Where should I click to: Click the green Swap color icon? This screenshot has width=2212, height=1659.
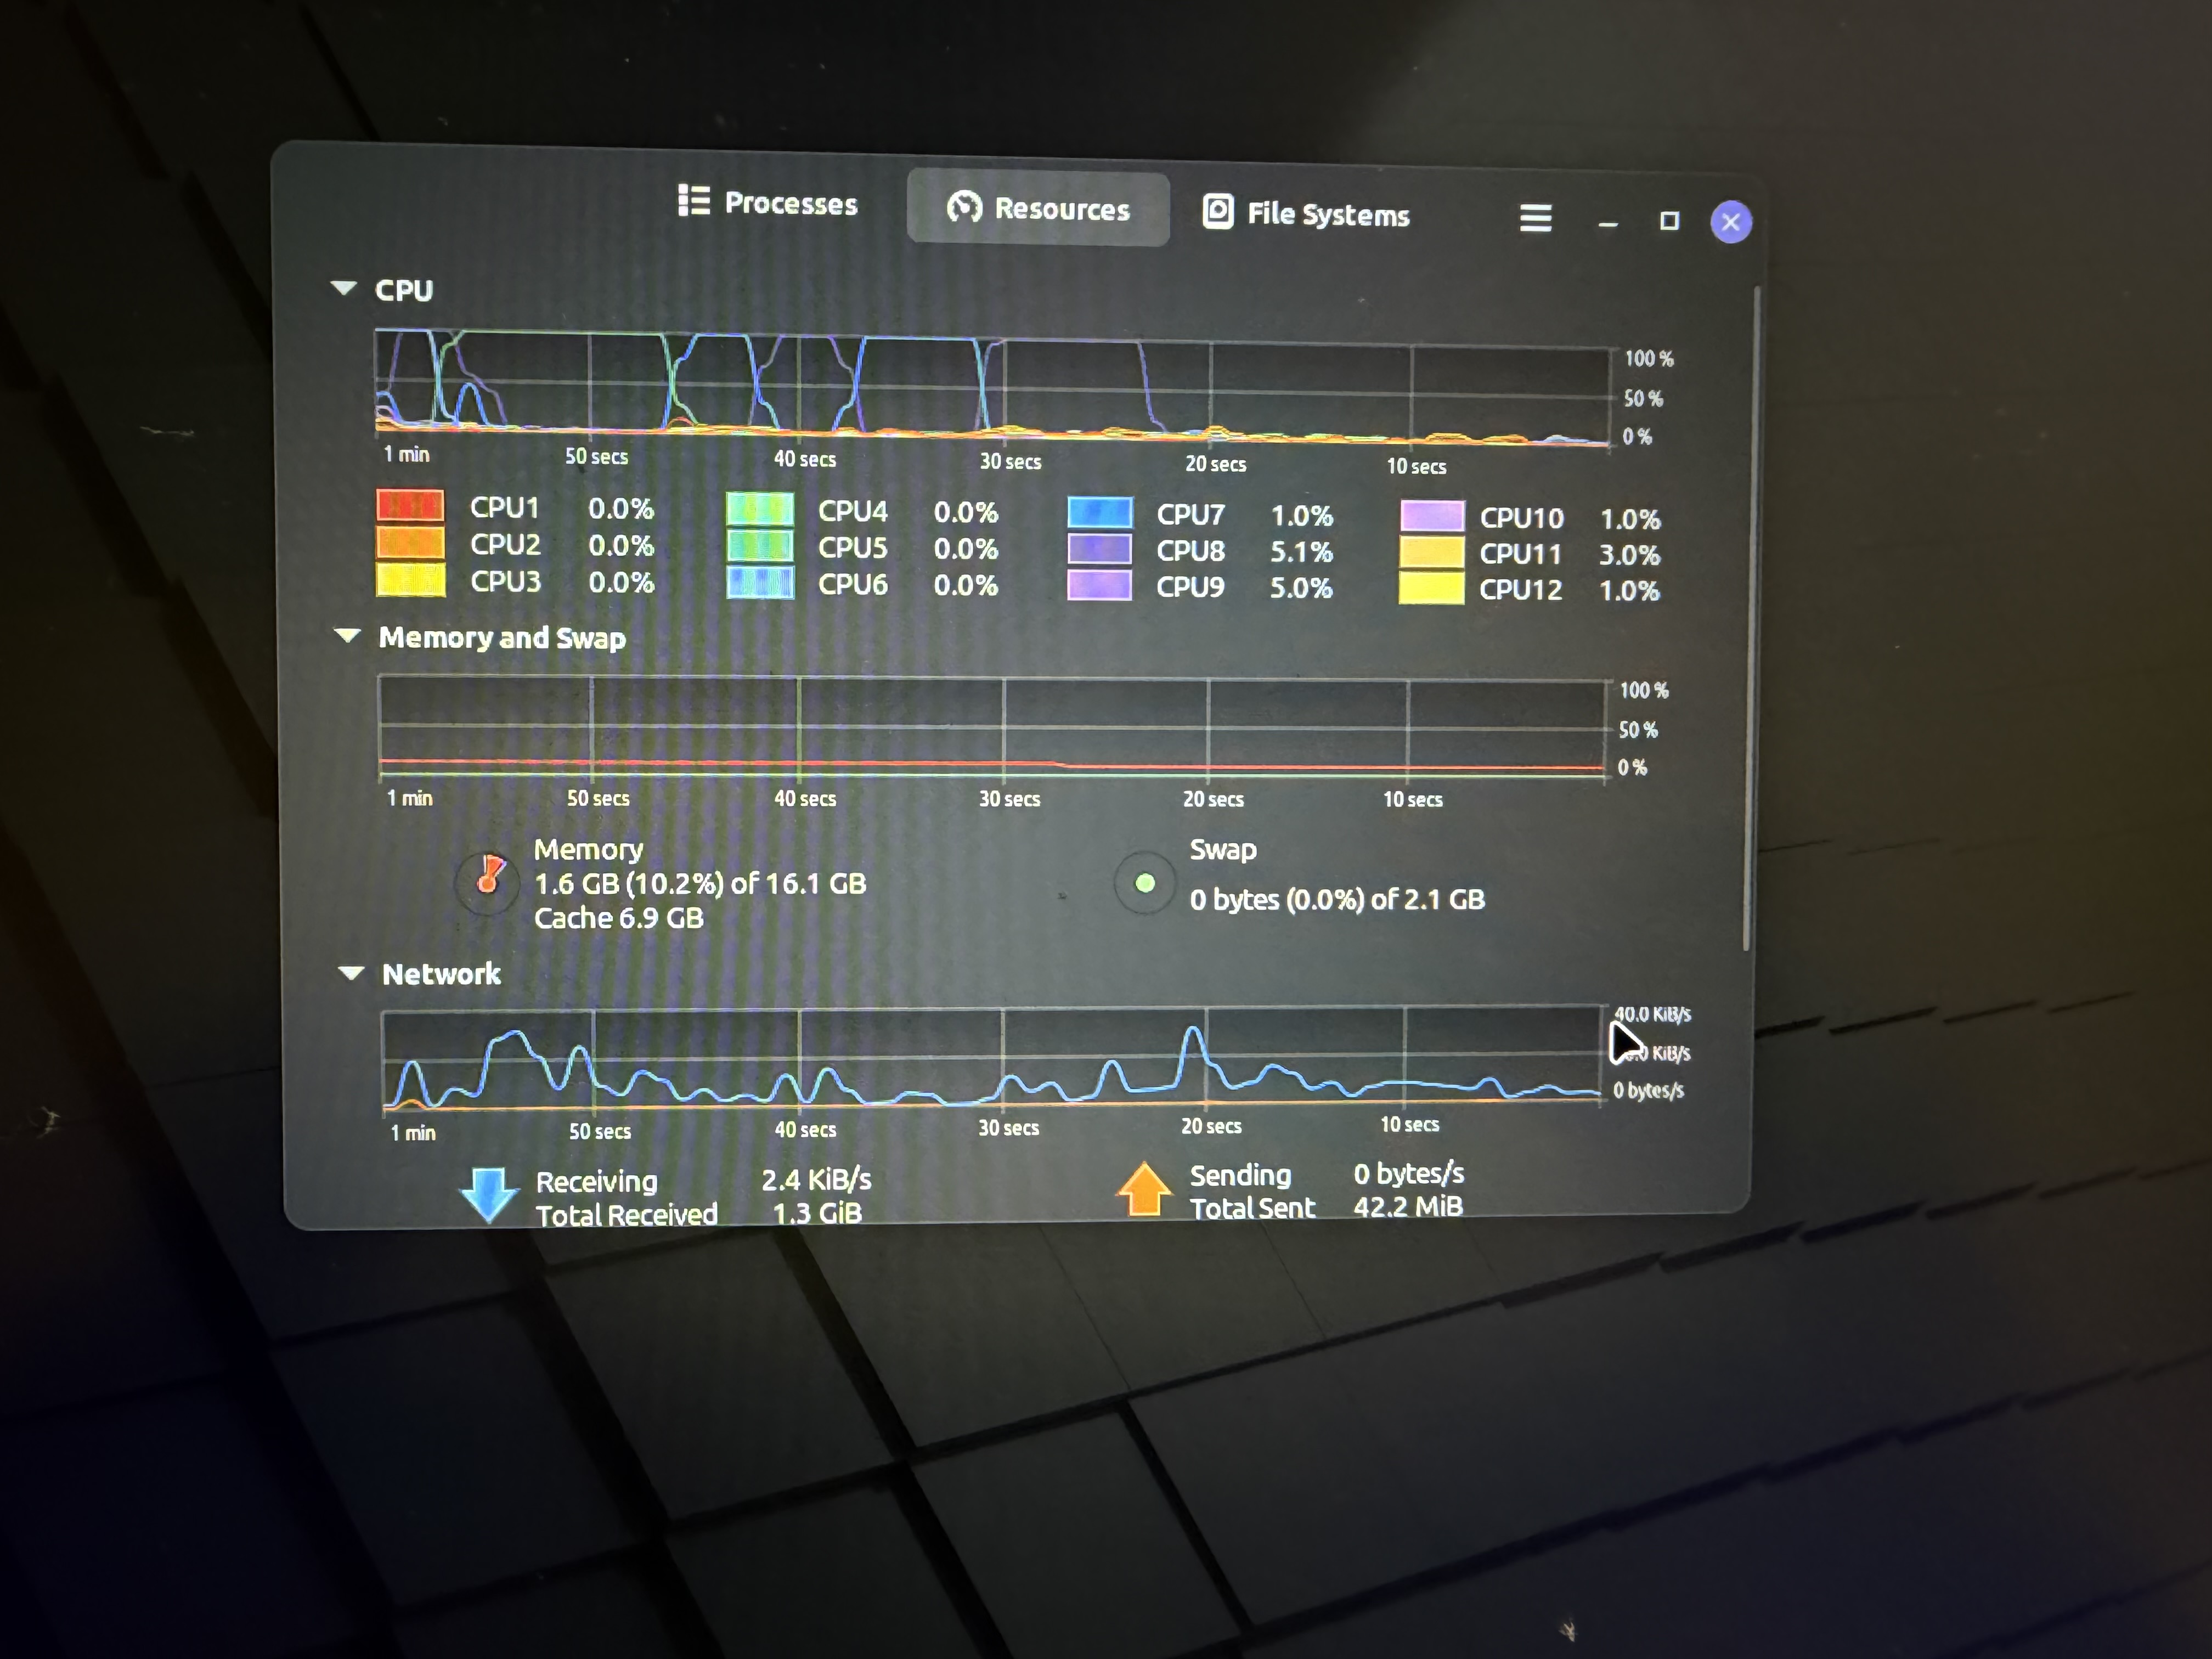(x=1144, y=883)
